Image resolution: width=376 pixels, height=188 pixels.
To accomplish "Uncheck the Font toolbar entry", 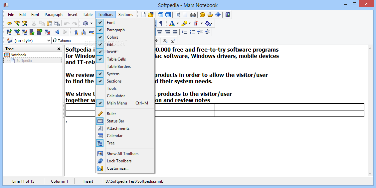I will (125, 23).
